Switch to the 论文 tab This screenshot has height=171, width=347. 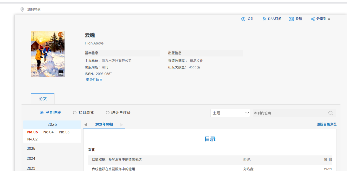[43, 99]
